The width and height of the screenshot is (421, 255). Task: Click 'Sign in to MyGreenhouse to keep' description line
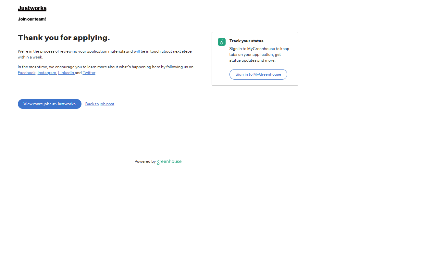pyautogui.click(x=259, y=49)
